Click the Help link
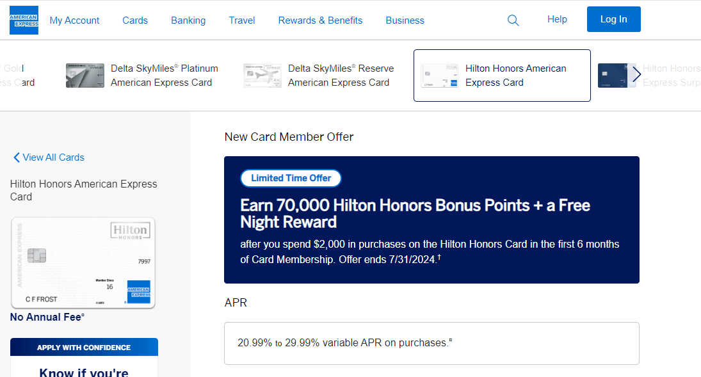Screen dimensions: 701x377 [556, 19]
